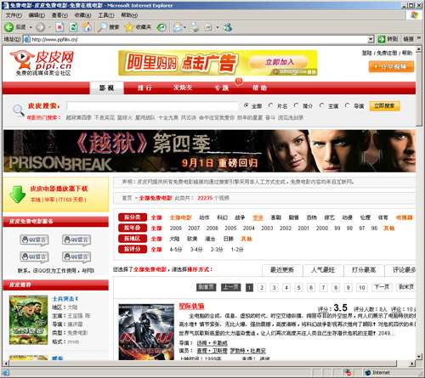Stop loading with the red X icon
The width and height of the screenshot is (425, 378).
(59, 27)
